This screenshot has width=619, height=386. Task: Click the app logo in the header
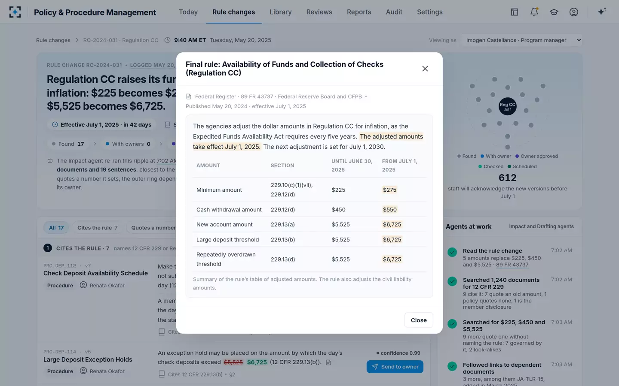point(15,12)
